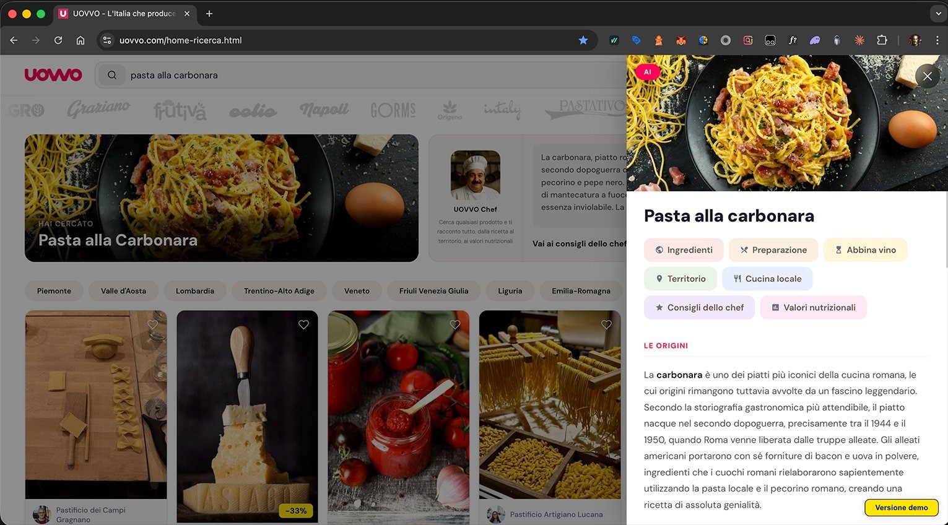Close the UOVVO browser tab
The height and width of the screenshot is (525, 948).
pos(187,14)
